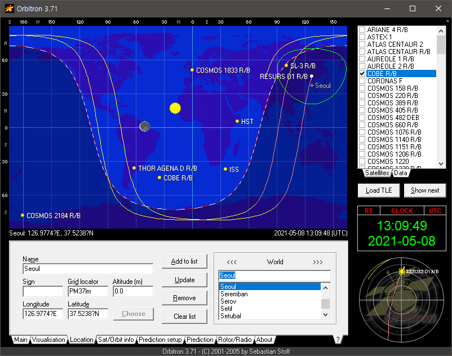Uncheck the COBE R/B satellite checkbox
The image size is (452, 356).
click(362, 74)
